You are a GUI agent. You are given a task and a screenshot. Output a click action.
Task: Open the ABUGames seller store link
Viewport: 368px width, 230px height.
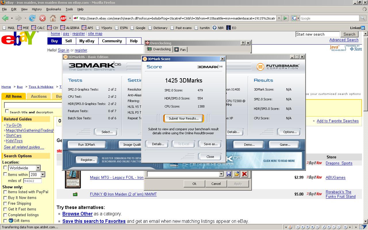(x=336, y=177)
